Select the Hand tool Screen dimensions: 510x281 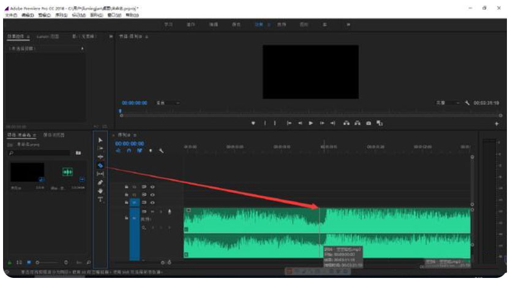click(x=100, y=190)
